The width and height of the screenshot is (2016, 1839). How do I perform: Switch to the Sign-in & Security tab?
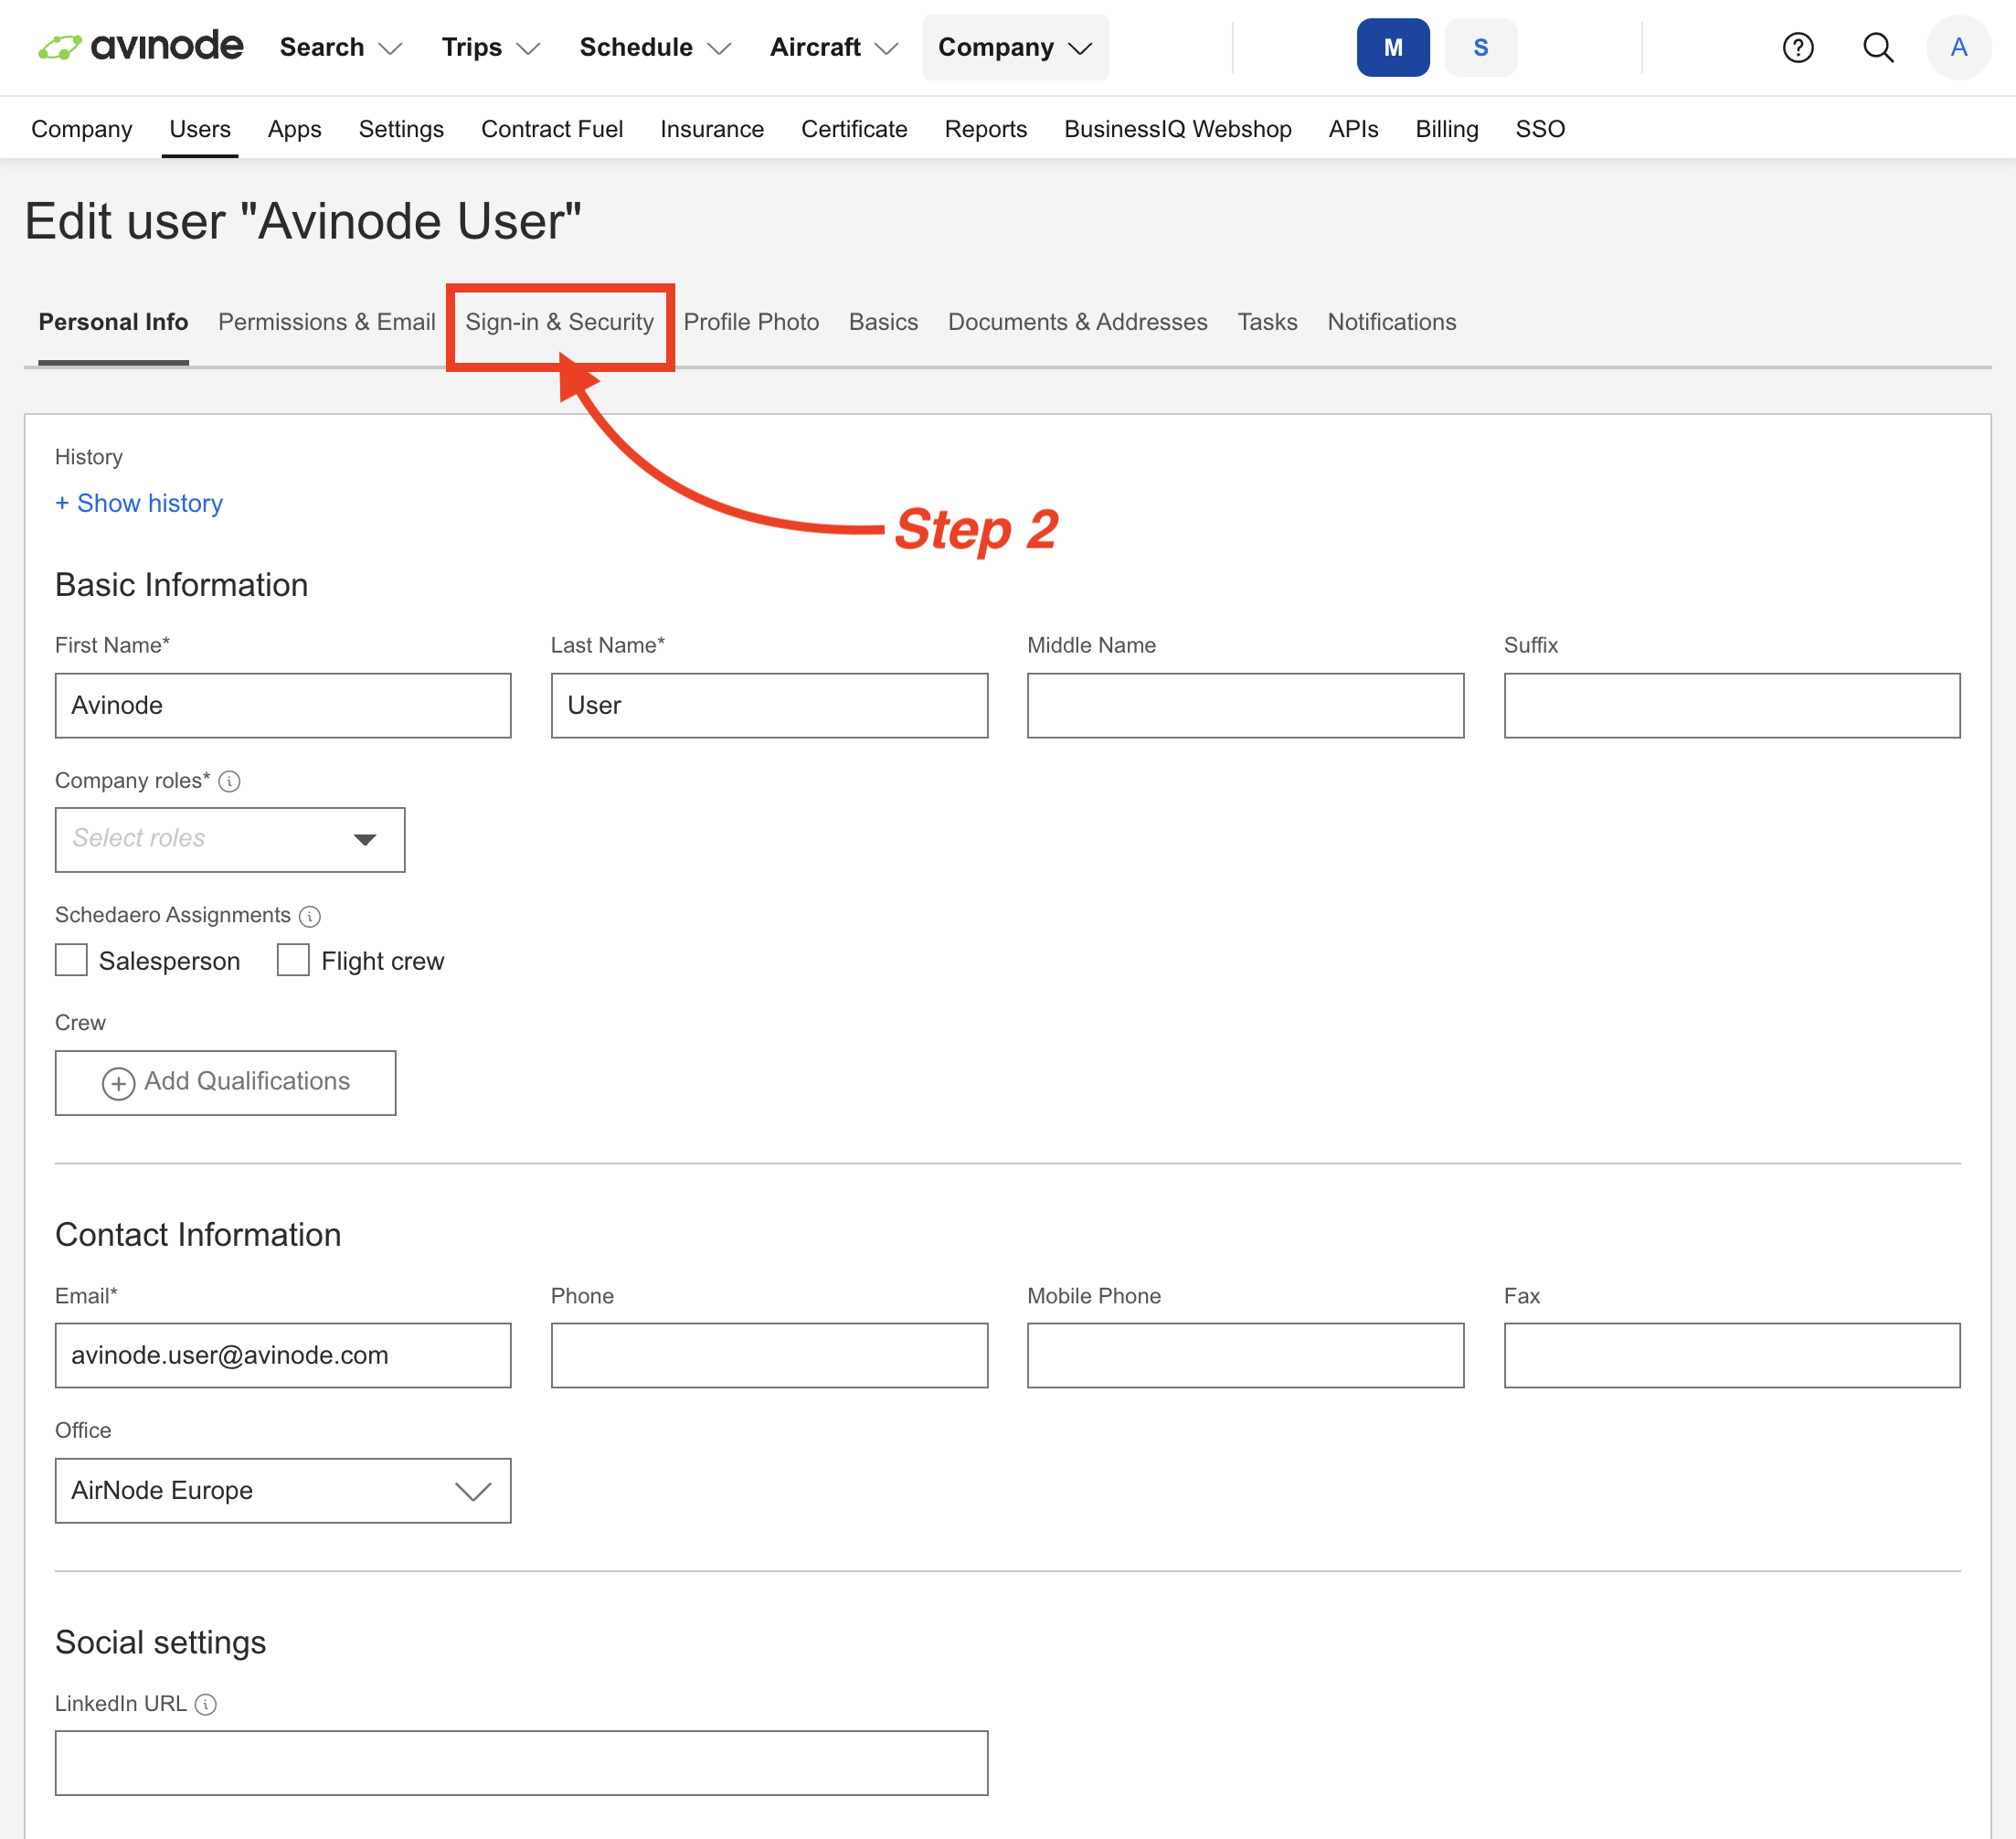tap(560, 322)
